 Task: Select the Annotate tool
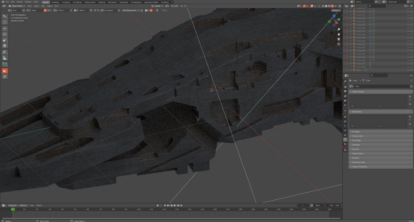[x=5, y=52]
